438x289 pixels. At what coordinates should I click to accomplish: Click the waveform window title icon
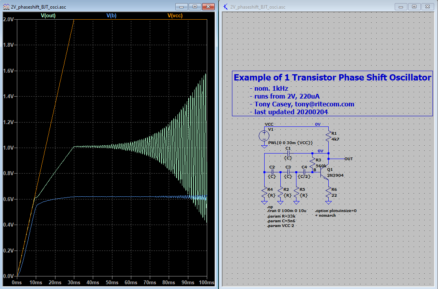[6, 7]
